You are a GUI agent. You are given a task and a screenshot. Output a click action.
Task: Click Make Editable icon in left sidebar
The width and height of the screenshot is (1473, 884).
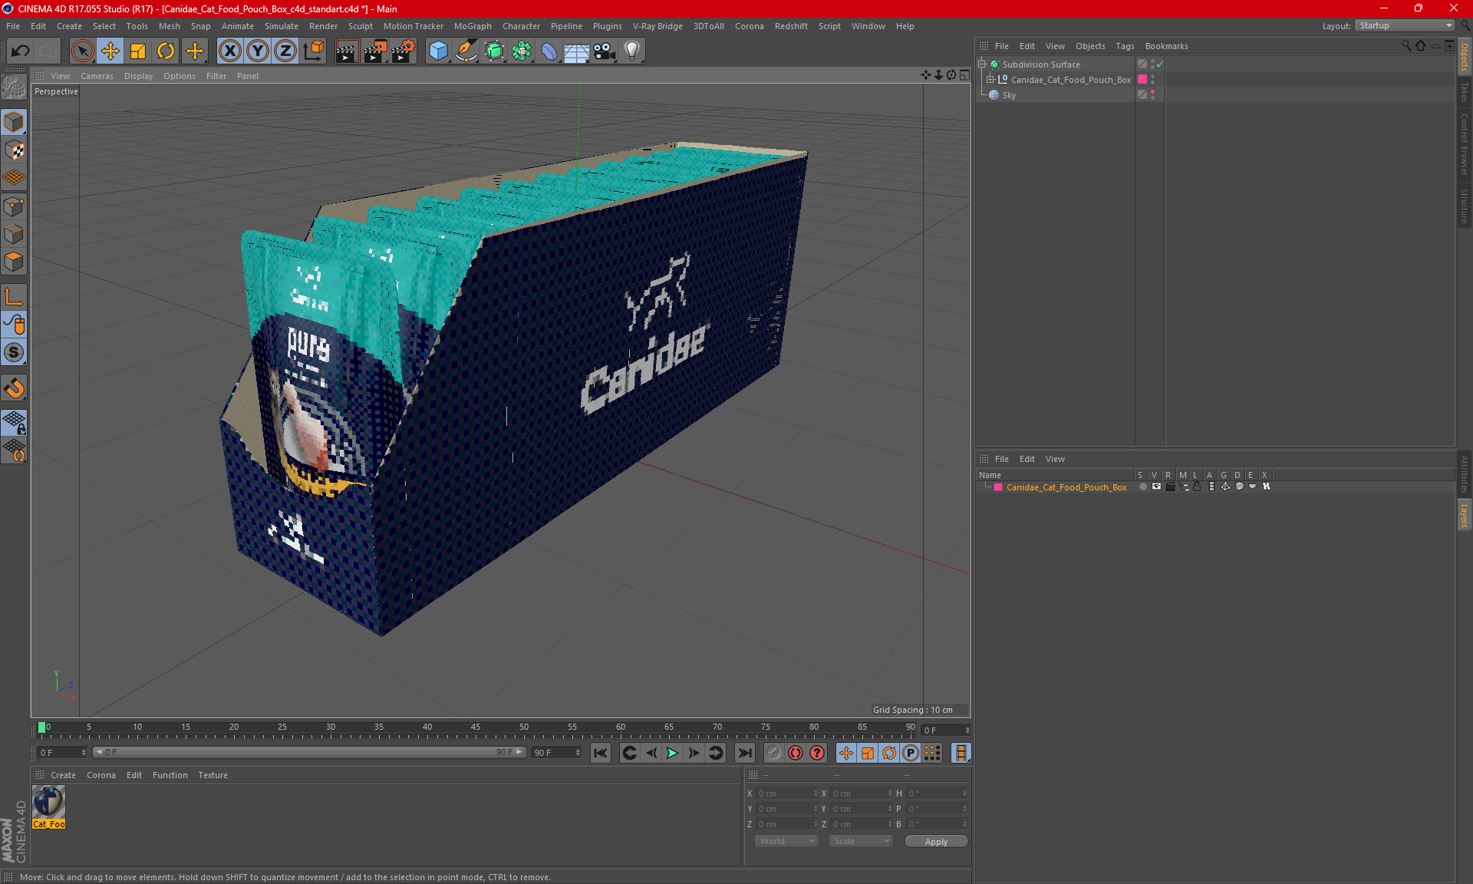[x=14, y=87]
